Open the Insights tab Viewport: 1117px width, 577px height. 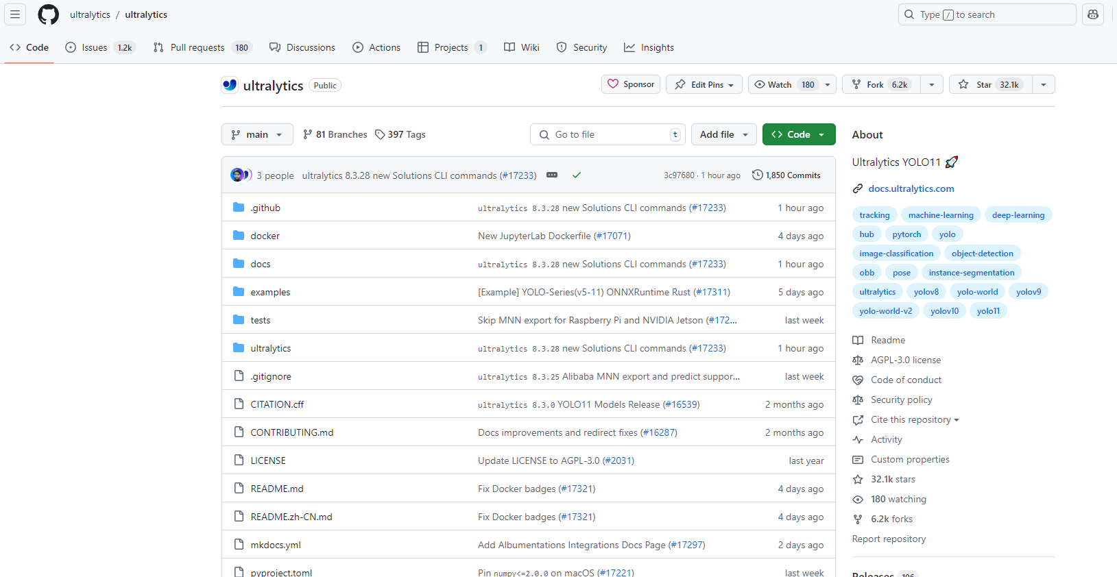click(x=649, y=47)
